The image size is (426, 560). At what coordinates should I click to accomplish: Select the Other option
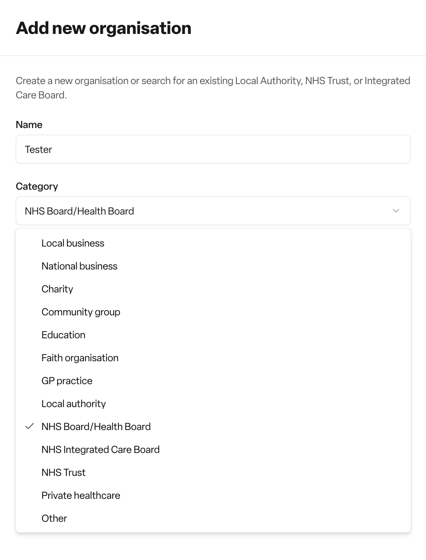point(213,518)
